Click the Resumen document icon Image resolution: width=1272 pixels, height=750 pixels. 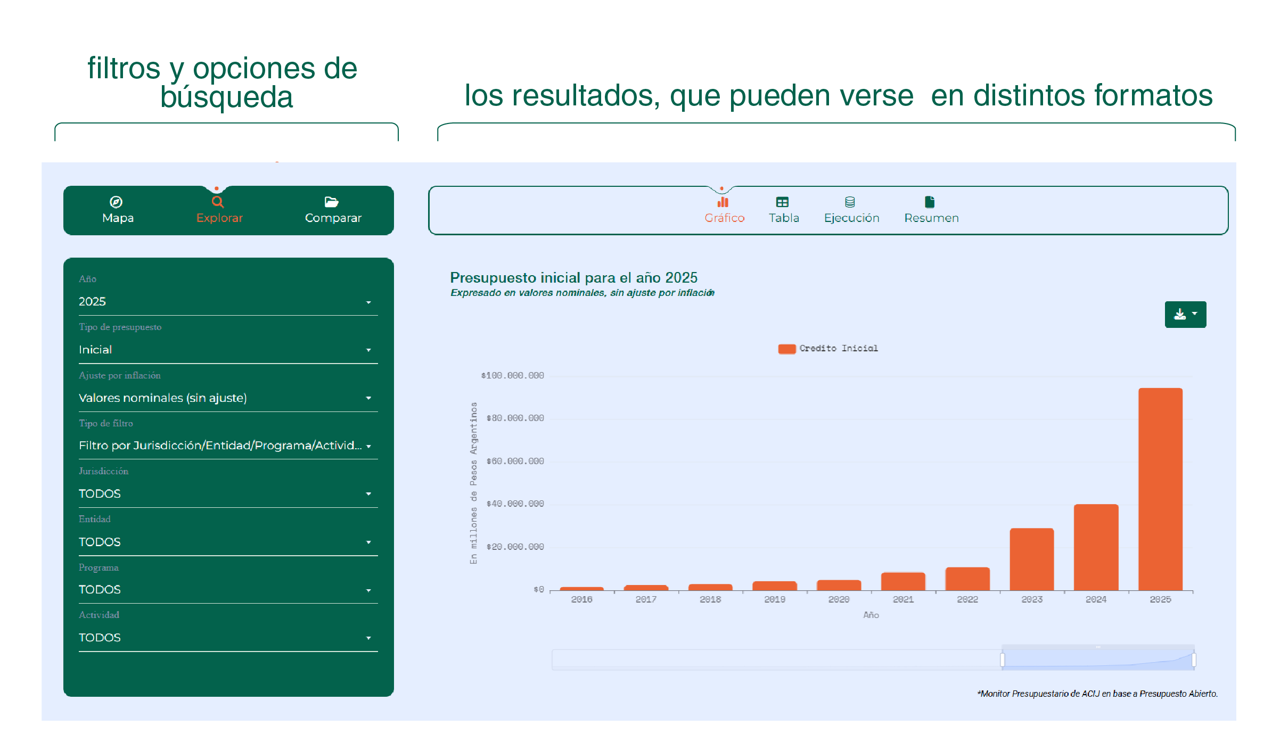click(929, 201)
